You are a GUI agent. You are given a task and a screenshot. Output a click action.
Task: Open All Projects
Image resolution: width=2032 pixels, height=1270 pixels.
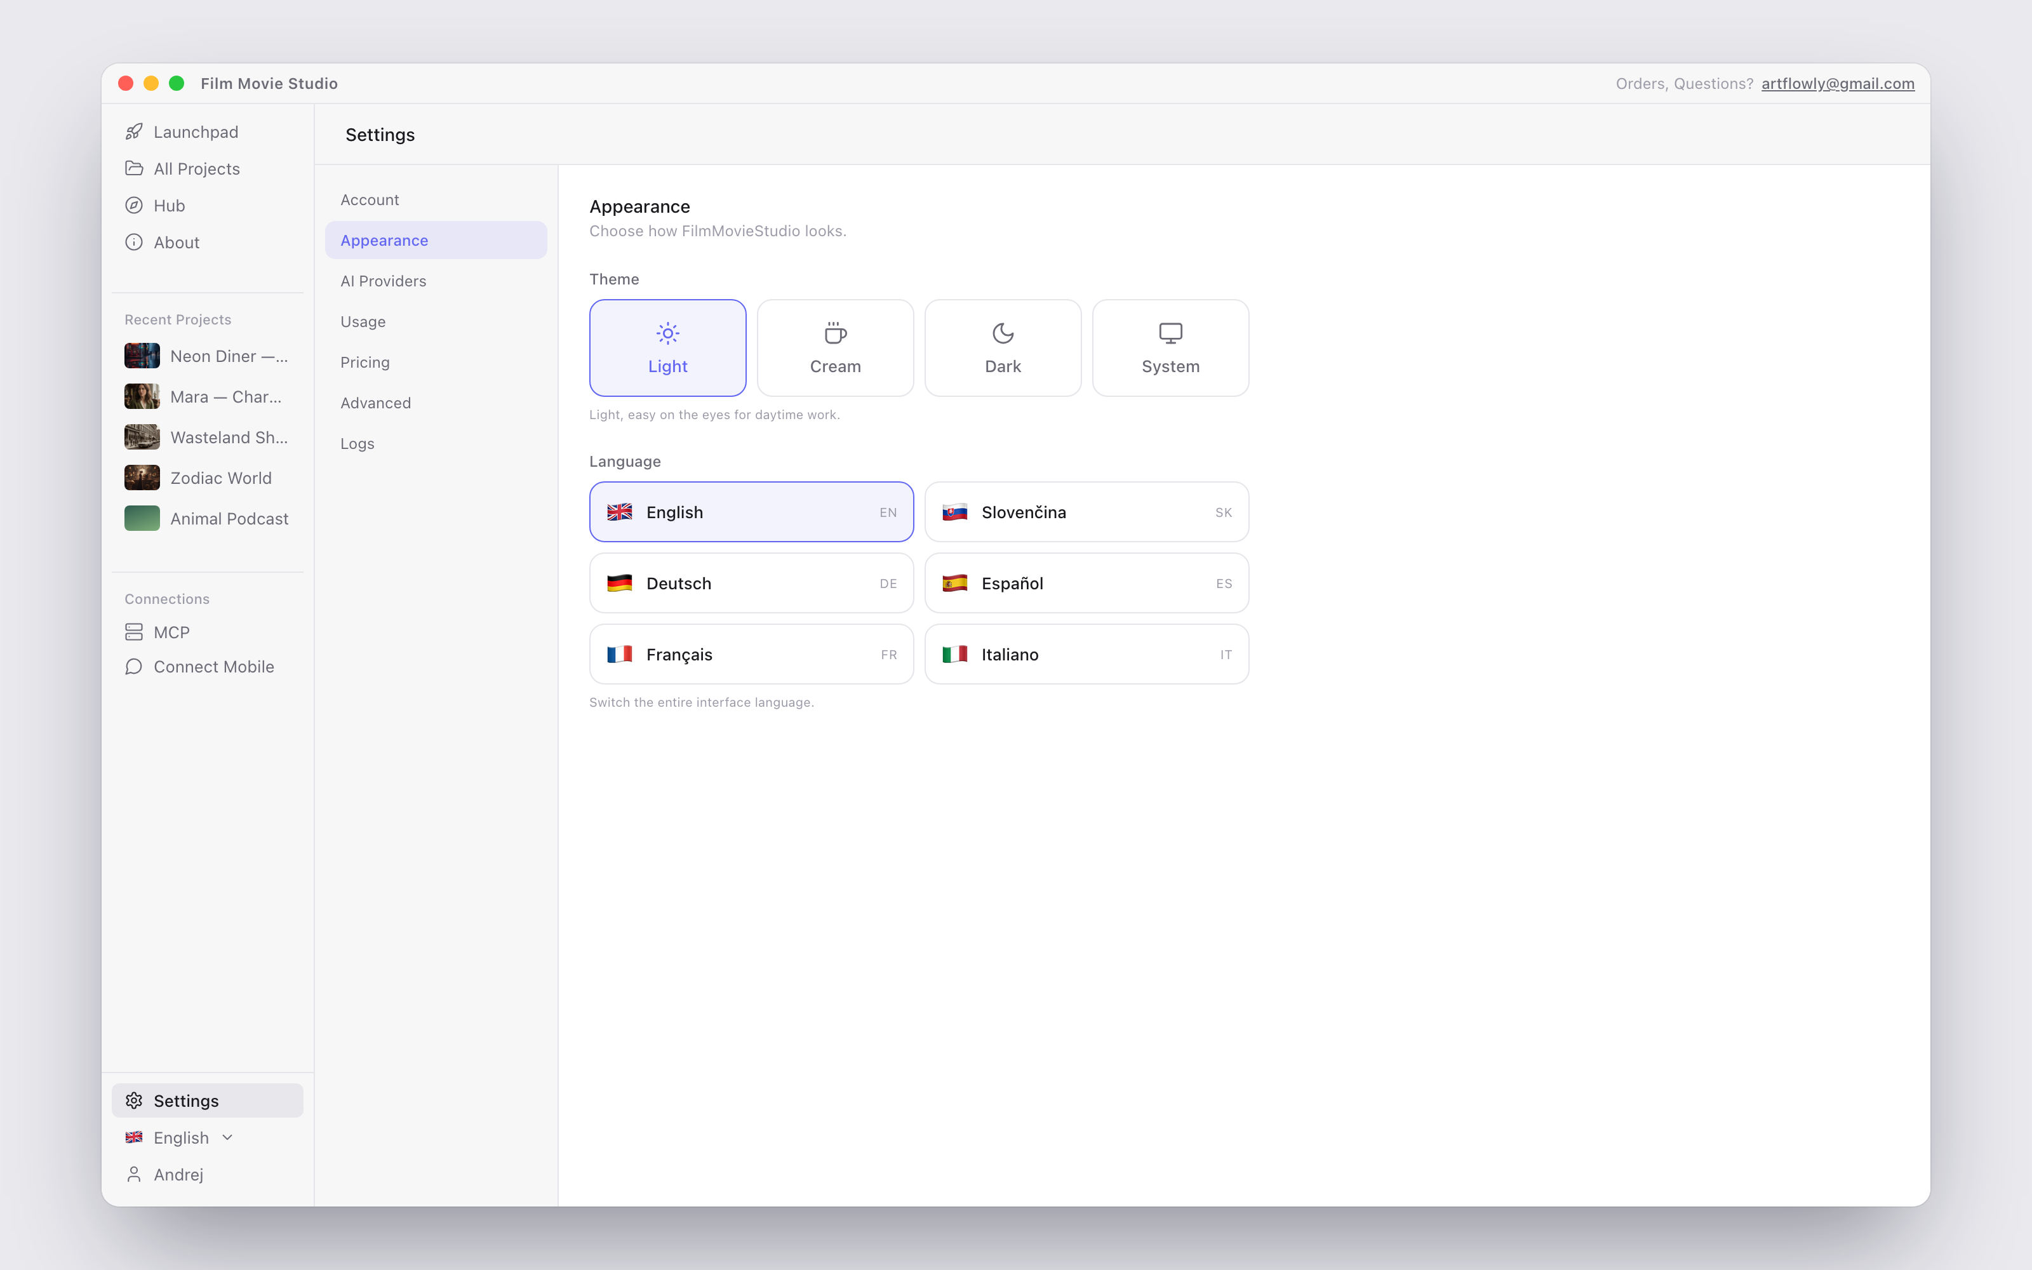(208, 168)
